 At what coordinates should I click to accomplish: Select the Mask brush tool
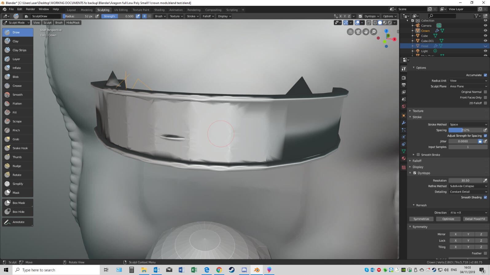18,193
